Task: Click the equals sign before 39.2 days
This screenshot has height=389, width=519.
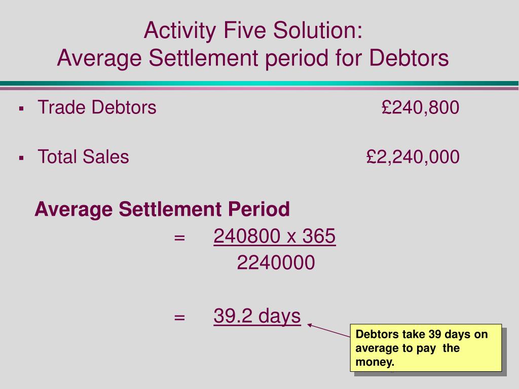Action: (x=179, y=318)
